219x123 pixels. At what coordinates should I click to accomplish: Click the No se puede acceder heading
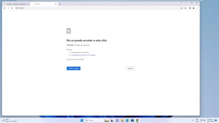[x=87, y=40]
